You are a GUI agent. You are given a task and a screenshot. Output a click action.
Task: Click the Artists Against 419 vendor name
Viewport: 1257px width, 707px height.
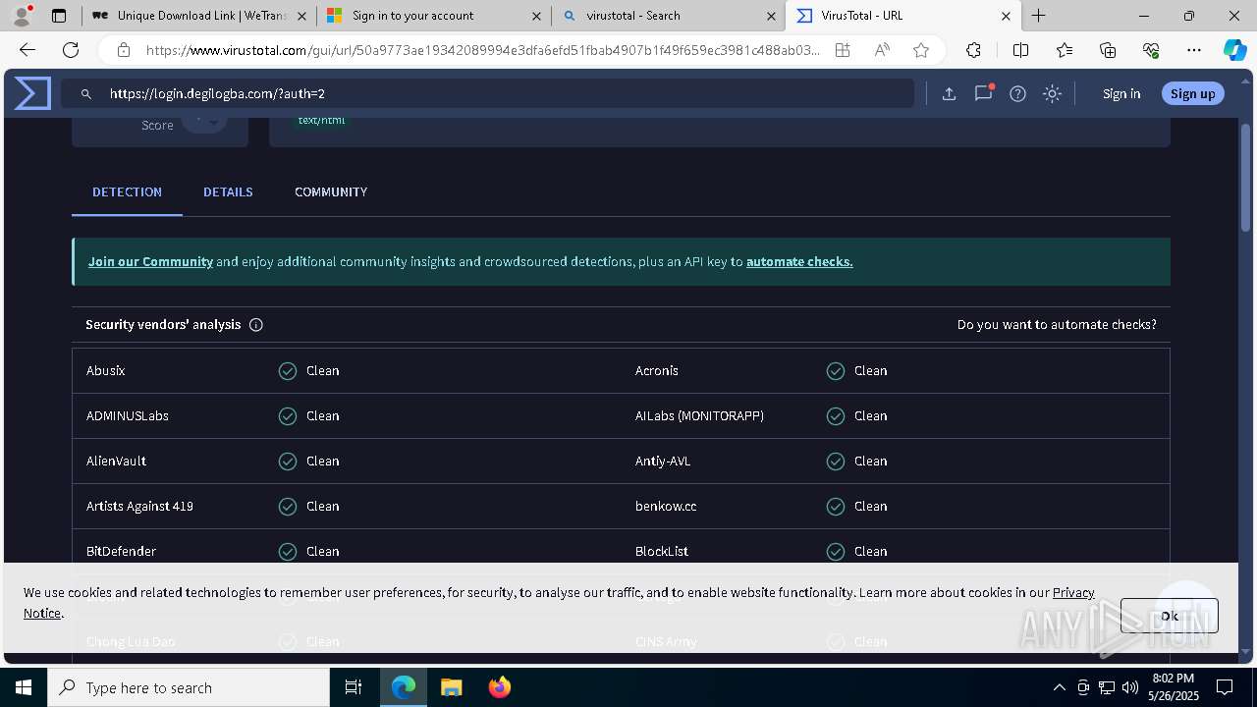tap(139, 507)
